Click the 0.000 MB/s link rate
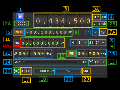The height and width of the screenshot is (90, 120). point(46,71)
